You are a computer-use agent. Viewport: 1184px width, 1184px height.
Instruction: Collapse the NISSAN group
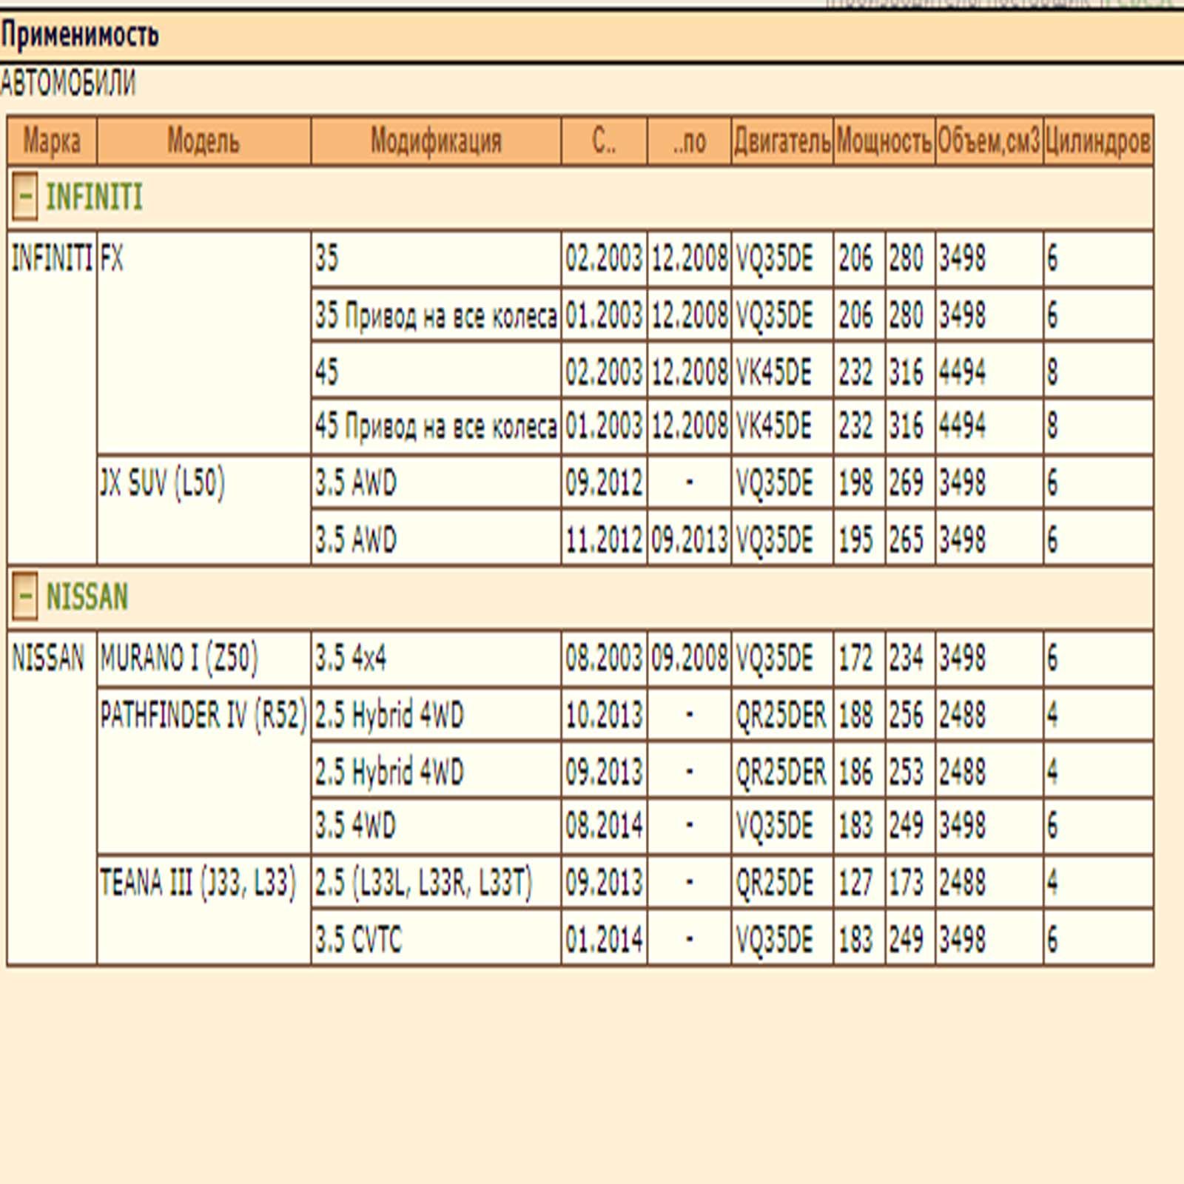click(x=24, y=596)
